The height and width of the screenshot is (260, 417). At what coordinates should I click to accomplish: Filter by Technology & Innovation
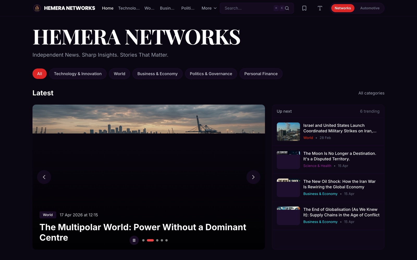pyautogui.click(x=78, y=74)
